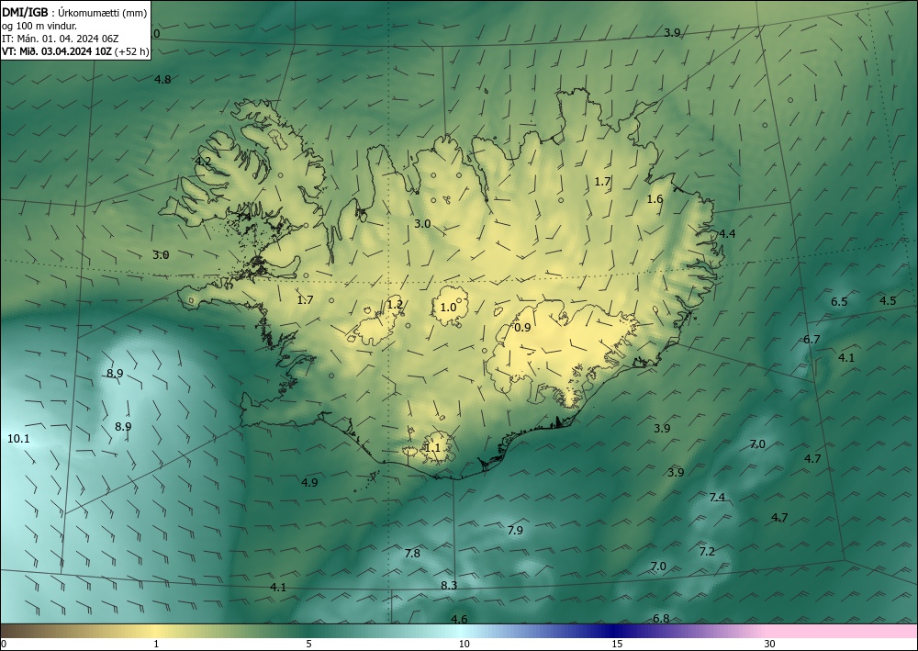Screen dimensions: 918x651
Task: Select the 7.9 value south of Iceland
Action: tap(515, 531)
